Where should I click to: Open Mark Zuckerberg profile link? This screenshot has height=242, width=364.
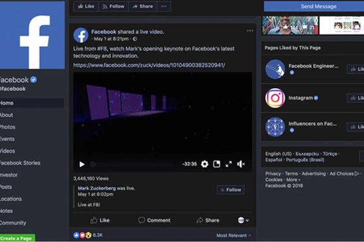97,188
